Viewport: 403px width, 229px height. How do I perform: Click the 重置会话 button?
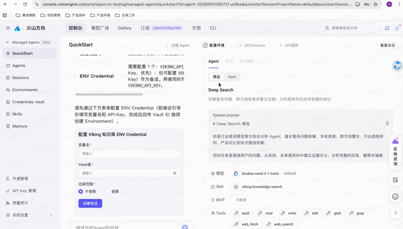[x=388, y=45]
